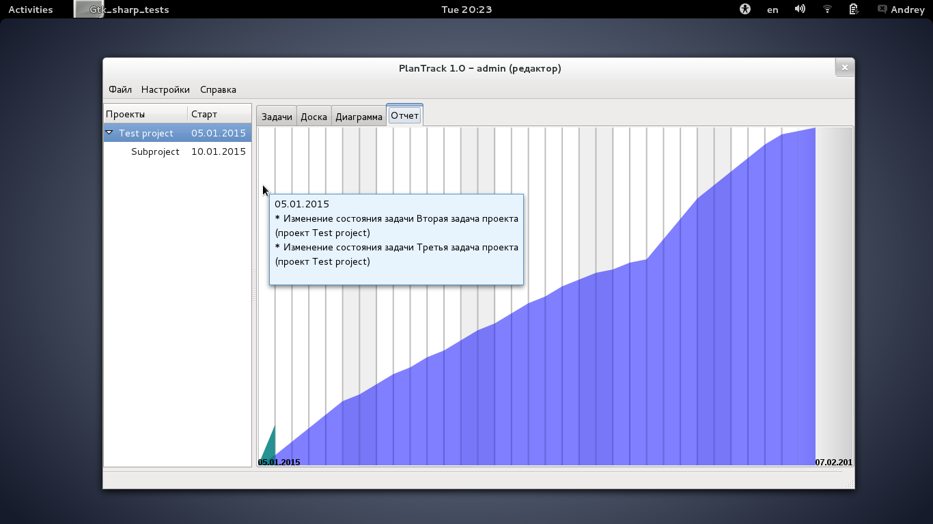This screenshot has height=524, width=933.
Task: Sort by the Проекты column header
Action: click(x=145, y=114)
